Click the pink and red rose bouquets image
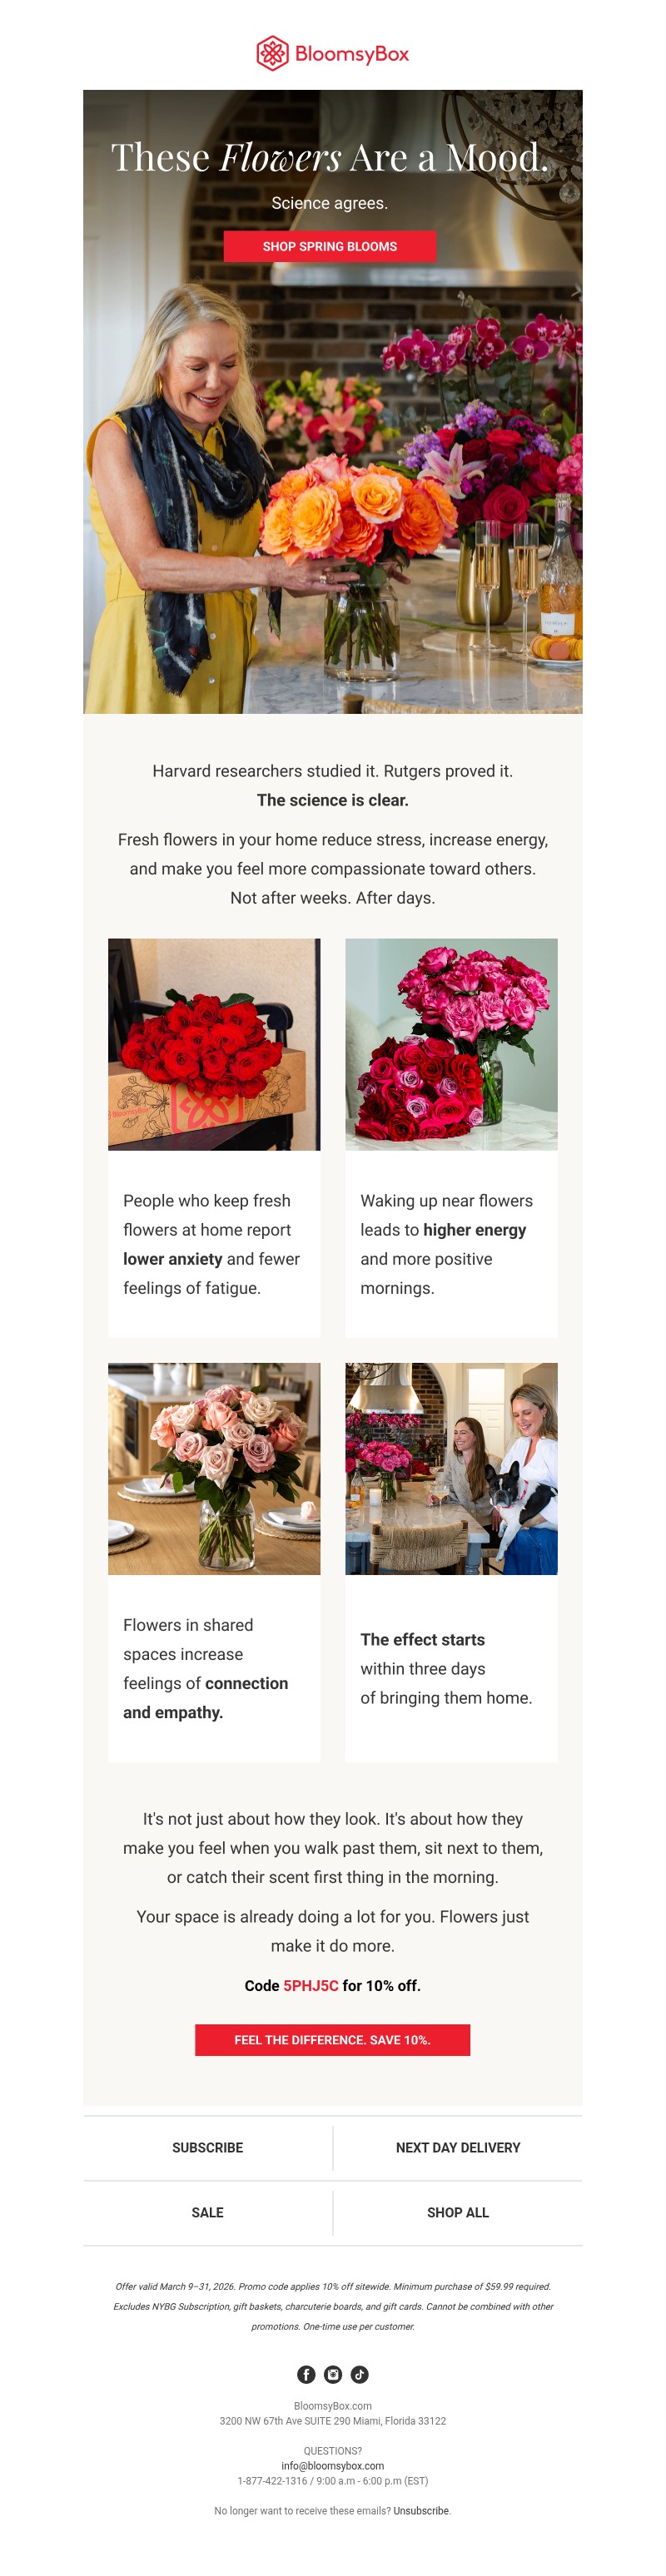Screen dimensions: 666x2576 pos(451,1044)
